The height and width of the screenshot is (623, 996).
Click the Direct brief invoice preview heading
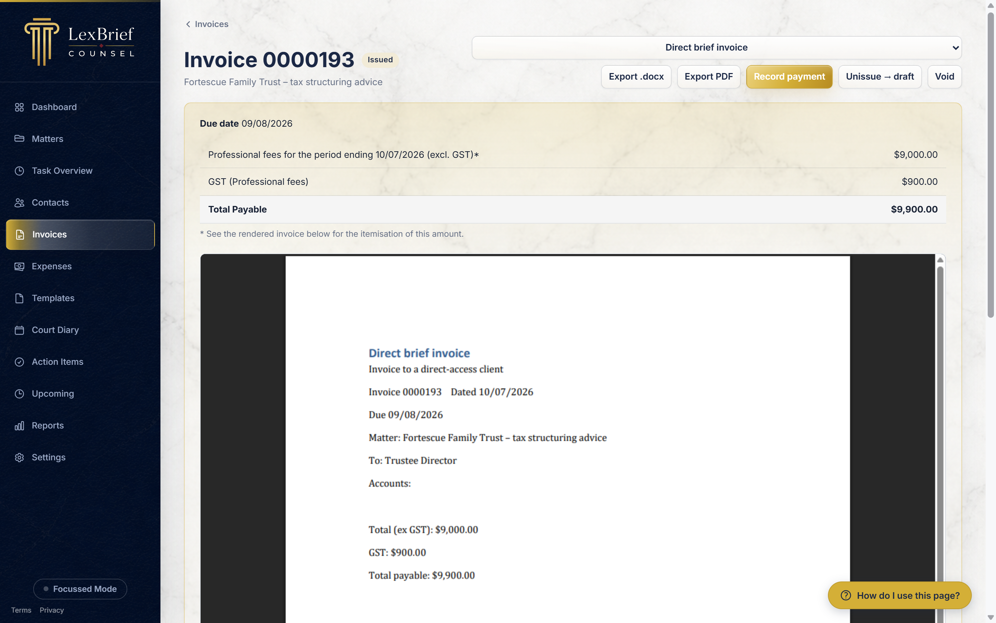pos(419,353)
